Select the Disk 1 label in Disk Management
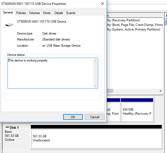This screenshot has height=153, width=167. coord(14,128)
